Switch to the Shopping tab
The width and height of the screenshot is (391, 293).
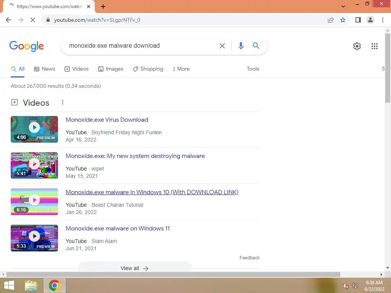tap(148, 69)
